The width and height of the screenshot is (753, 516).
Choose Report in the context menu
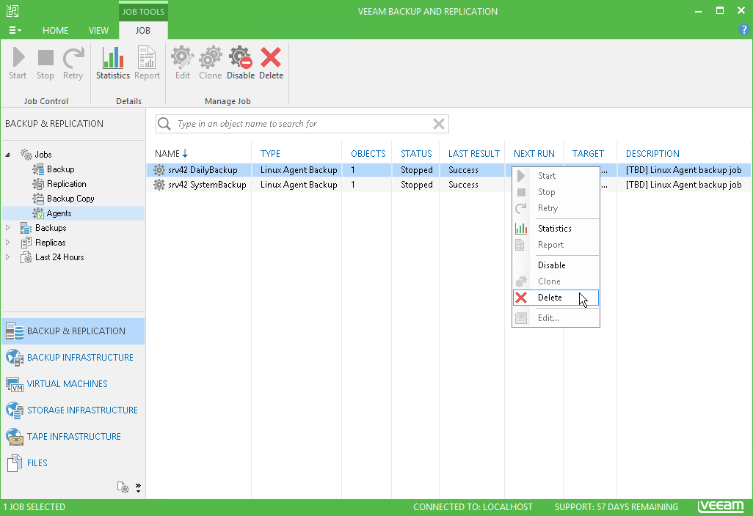(556, 245)
